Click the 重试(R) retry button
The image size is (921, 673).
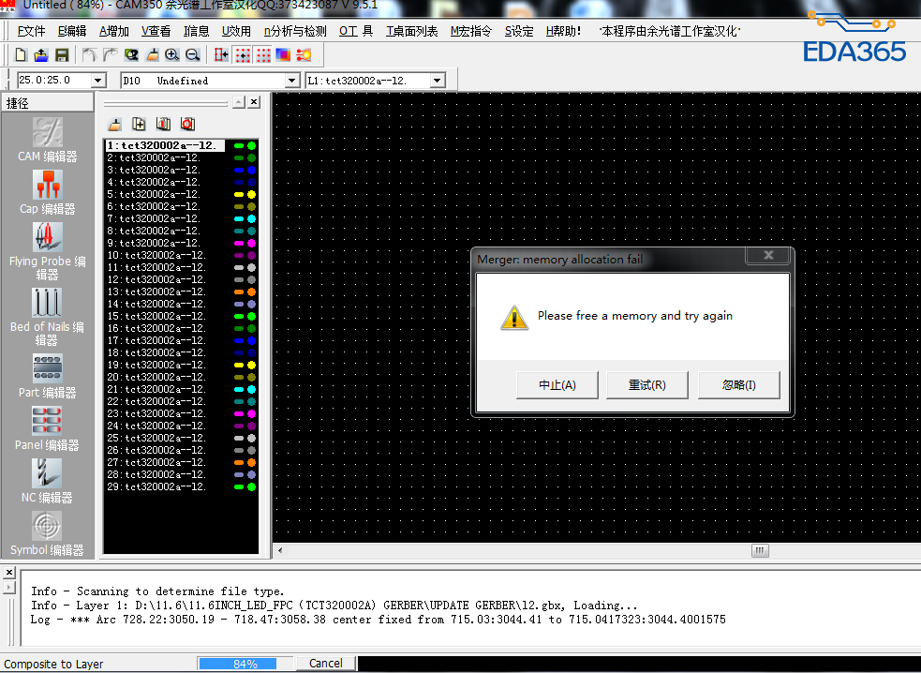click(x=647, y=385)
